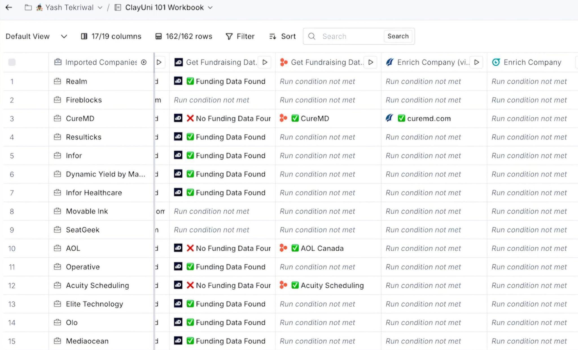This screenshot has height=350, width=578.
Task: Click the columns icon beside 17/19 columns
Action: pyautogui.click(x=84, y=36)
